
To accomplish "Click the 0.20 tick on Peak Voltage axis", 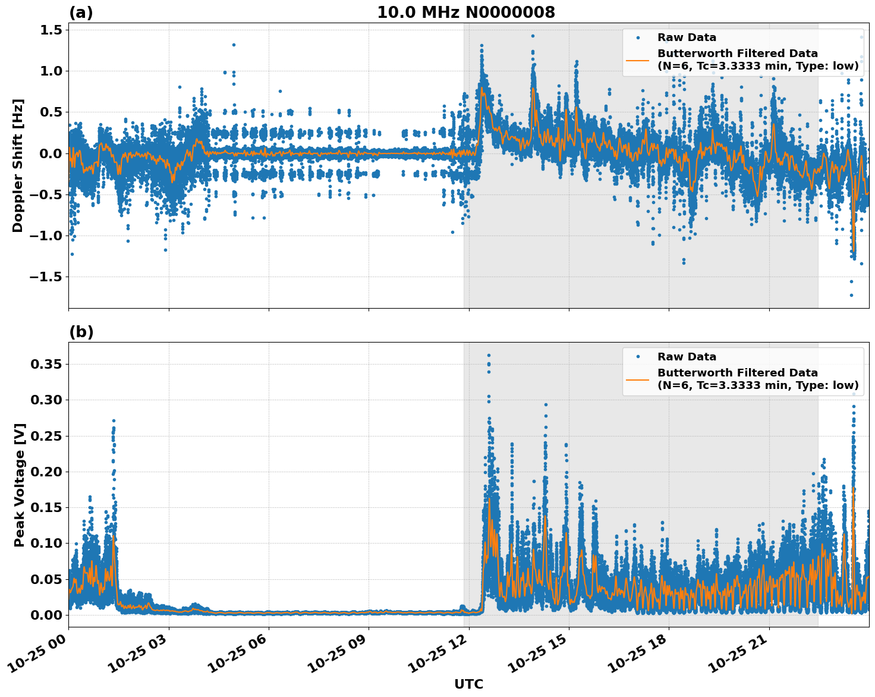I will point(46,472).
